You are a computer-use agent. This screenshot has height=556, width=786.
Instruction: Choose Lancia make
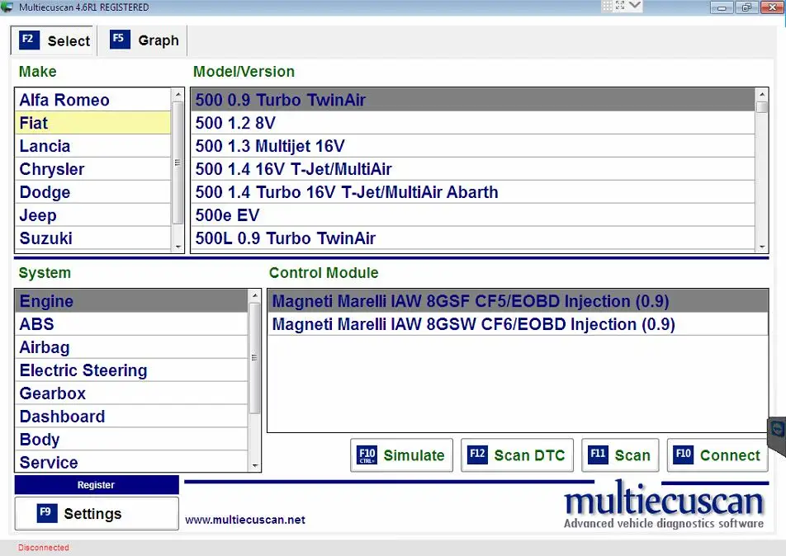93,146
